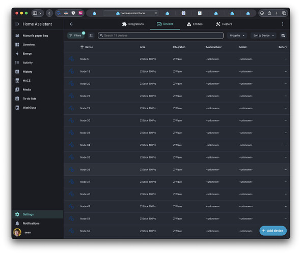The height and width of the screenshot is (254, 301).
Task: Open HACS from the sidebar
Action: tap(26, 81)
